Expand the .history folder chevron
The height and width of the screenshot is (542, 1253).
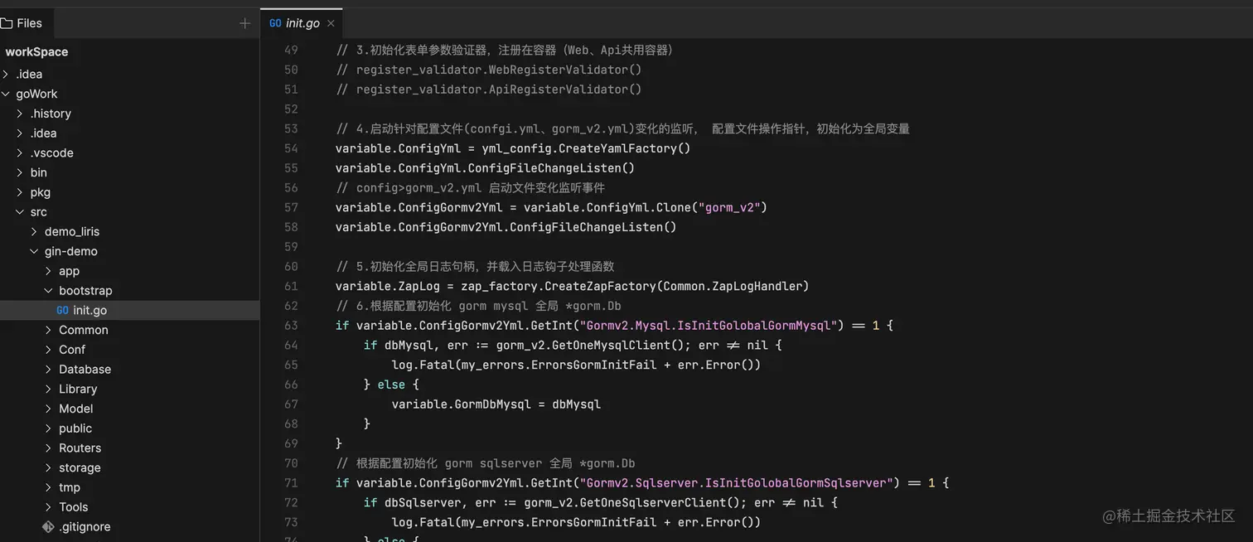pyautogui.click(x=20, y=114)
